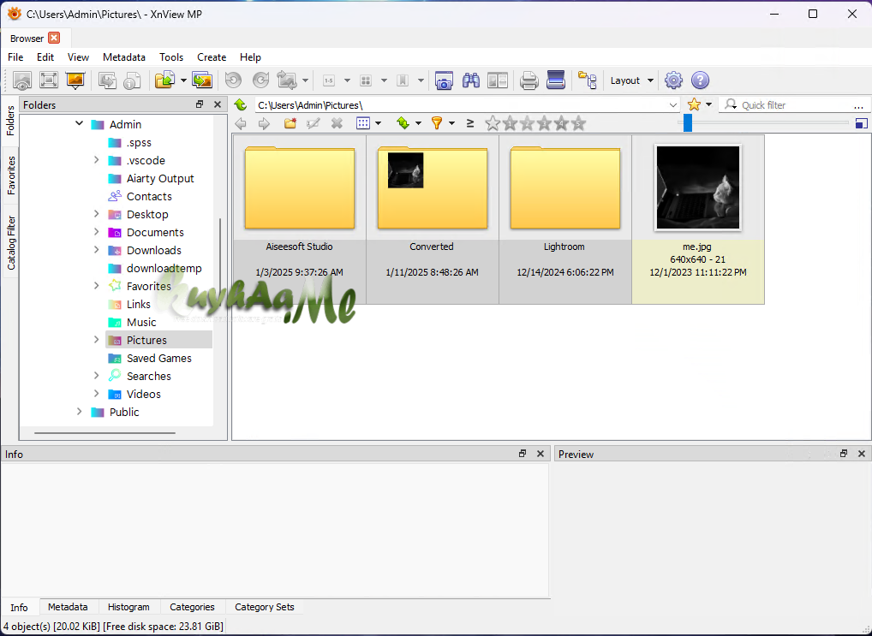
Task: Open the filter funnel dropdown arrow
Action: click(452, 123)
